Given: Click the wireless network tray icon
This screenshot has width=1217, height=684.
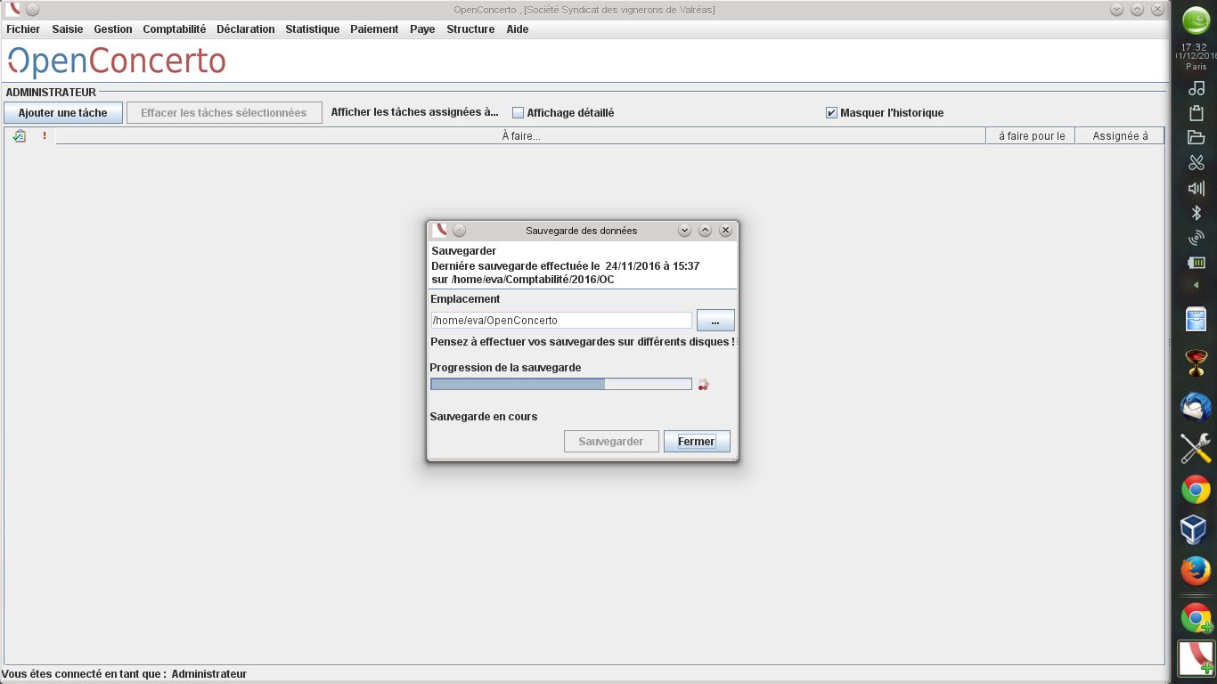Looking at the screenshot, I should (x=1197, y=238).
